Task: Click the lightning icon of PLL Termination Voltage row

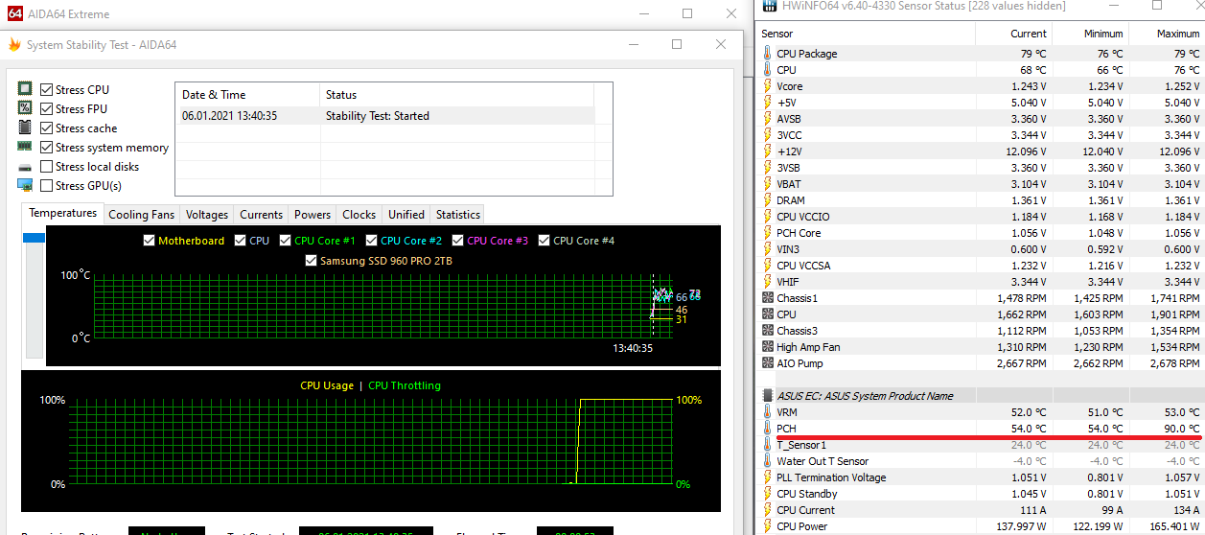Action: 767,477
